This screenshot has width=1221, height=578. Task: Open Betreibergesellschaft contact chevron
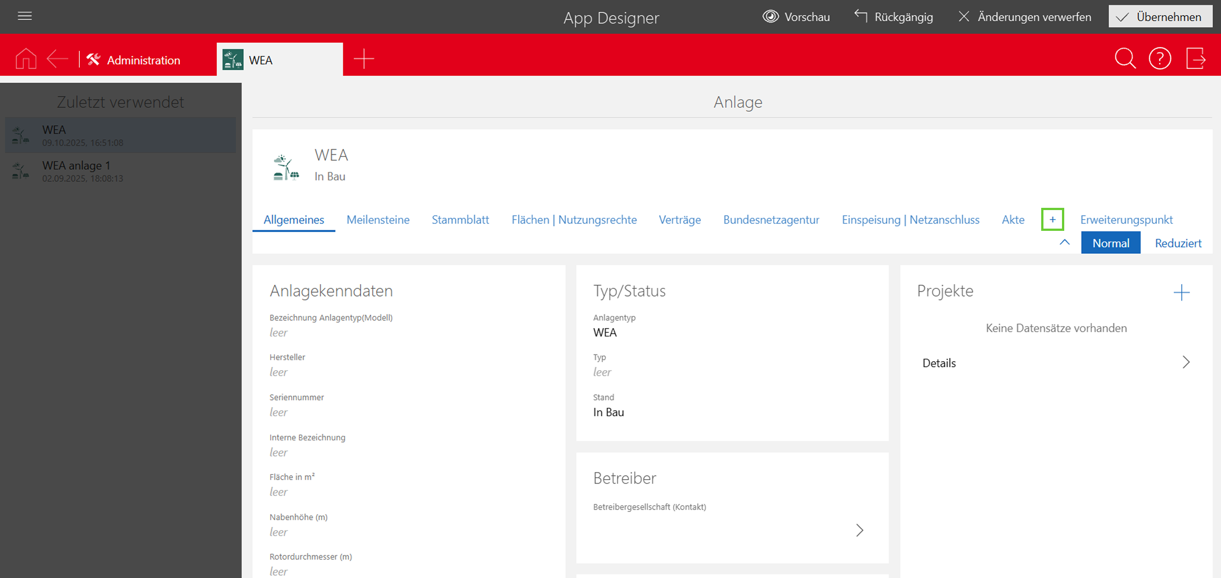(x=859, y=530)
